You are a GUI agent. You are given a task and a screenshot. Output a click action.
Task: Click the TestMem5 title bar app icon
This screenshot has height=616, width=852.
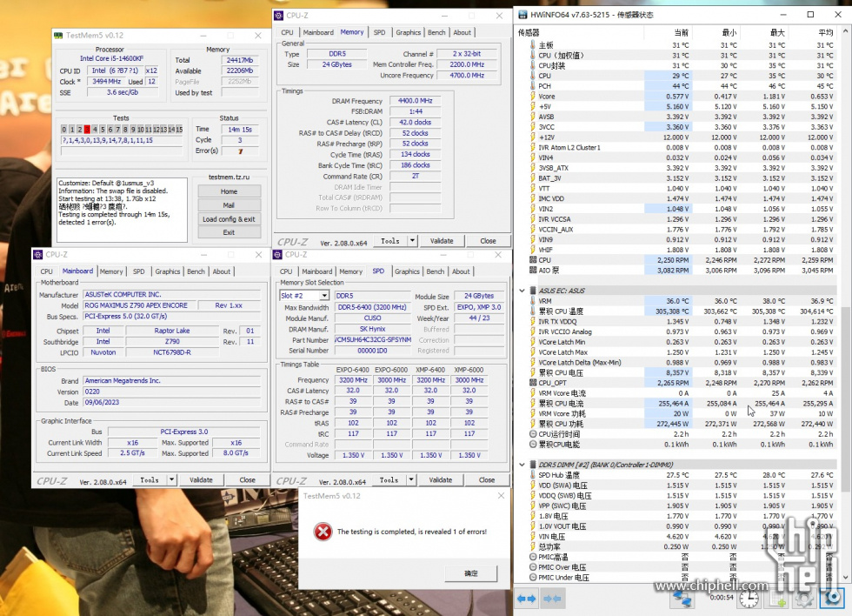click(x=58, y=36)
